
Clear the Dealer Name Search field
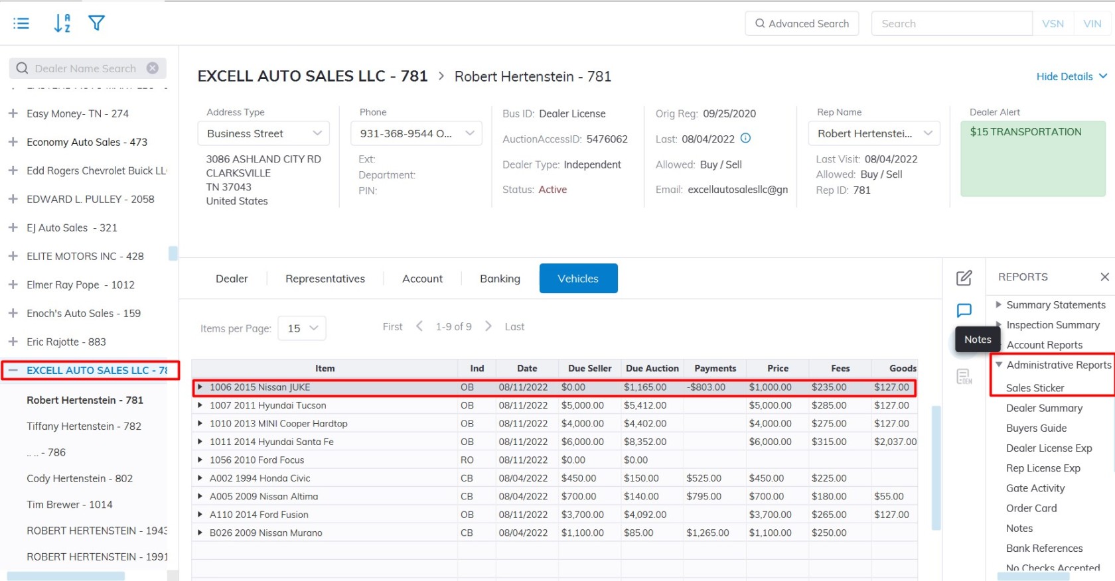click(x=153, y=68)
